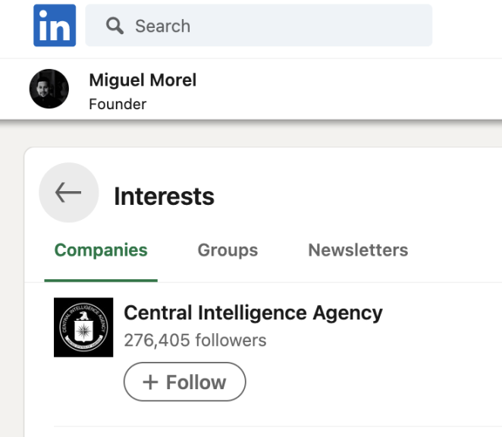
Task: Switch to the Groups tab
Action: point(227,250)
